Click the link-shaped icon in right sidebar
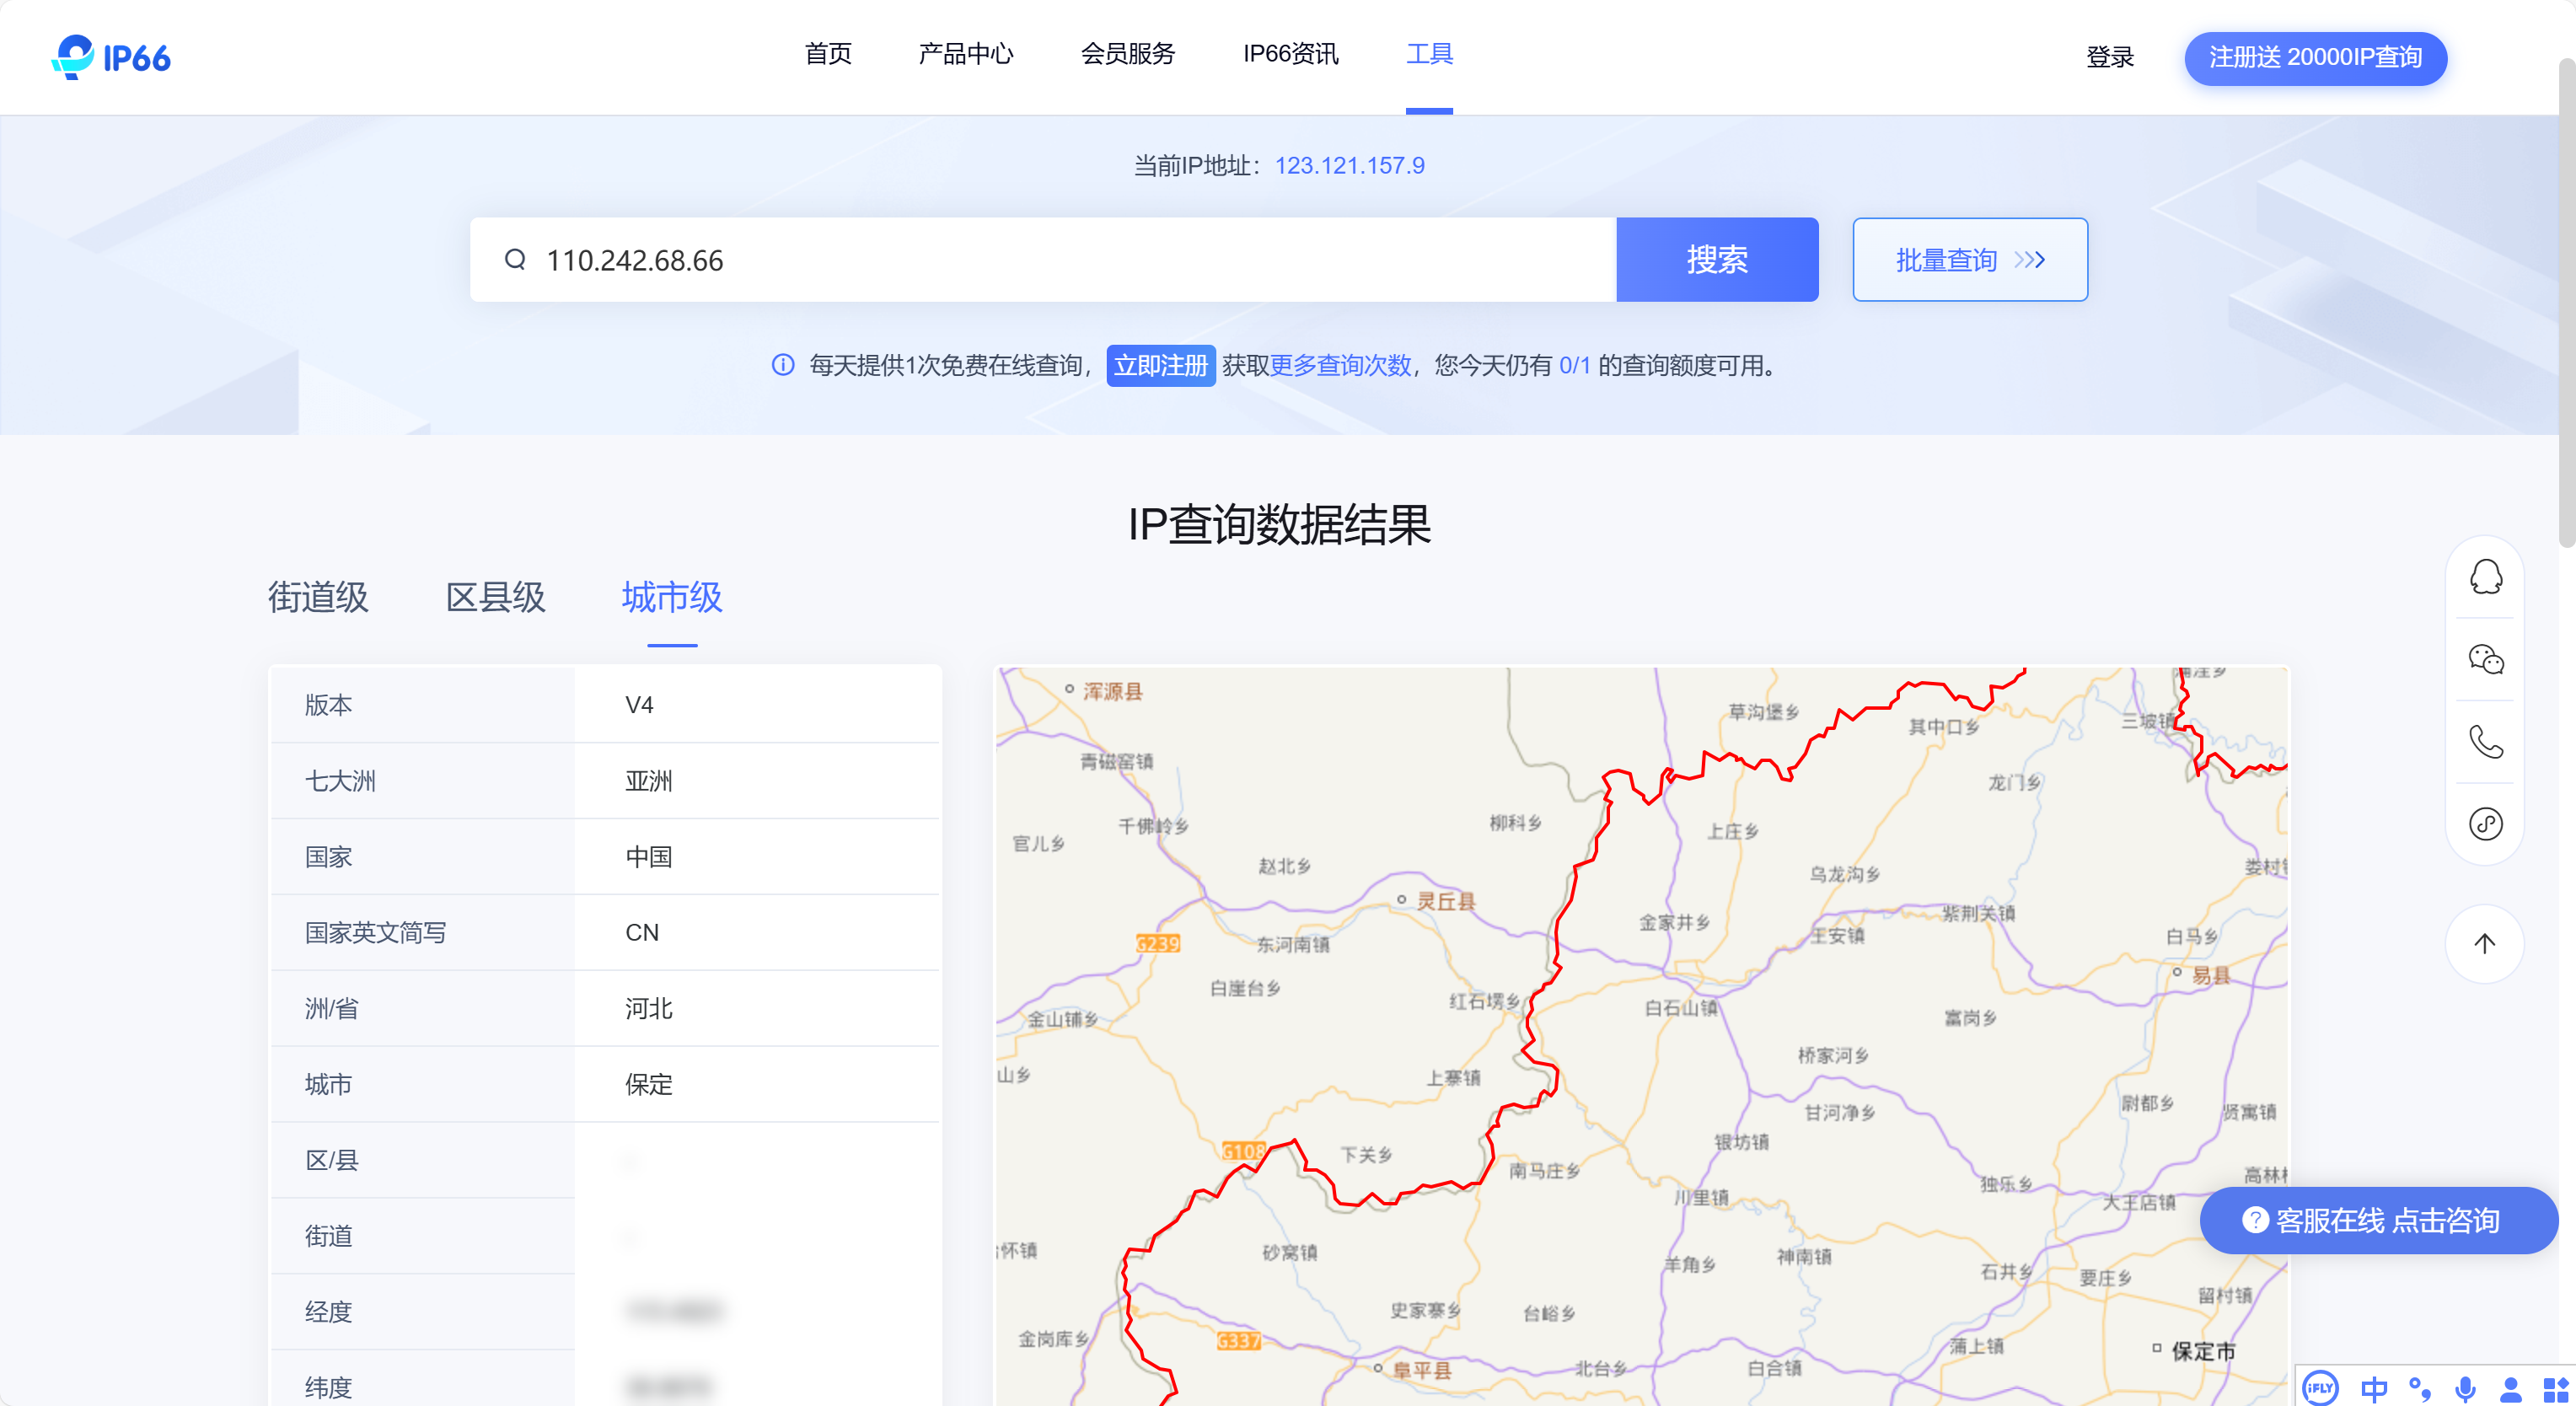The height and width of the screenshot is (1406, 2576). [2485, 824]
